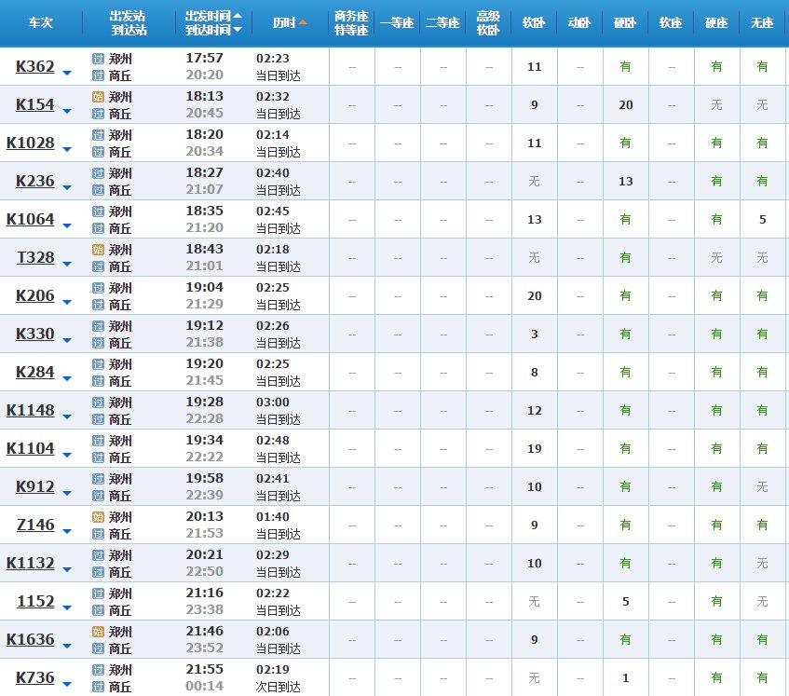The width and height of the screenshot is (789, 696).
Task: Click K362 departure pass-through 过 icon
Action: click(98, 59)
